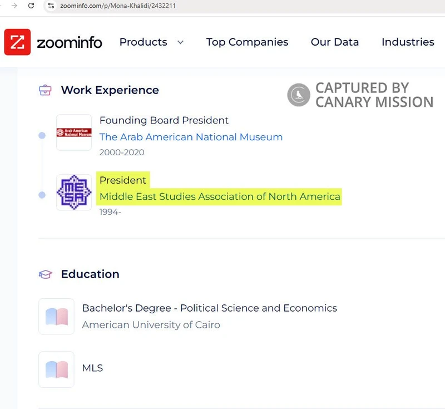Open the Top Companies menu item
The height and width of the screenshot is (409, 445).
click(x=247, y=42)
